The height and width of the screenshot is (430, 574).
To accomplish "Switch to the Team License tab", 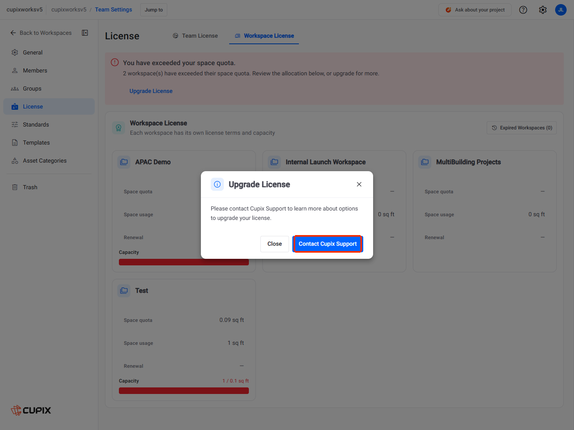I will coord(195,36).
